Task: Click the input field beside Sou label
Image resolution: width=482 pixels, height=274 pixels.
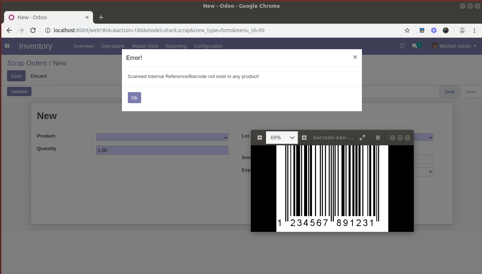Action: [x=423, y=159]
